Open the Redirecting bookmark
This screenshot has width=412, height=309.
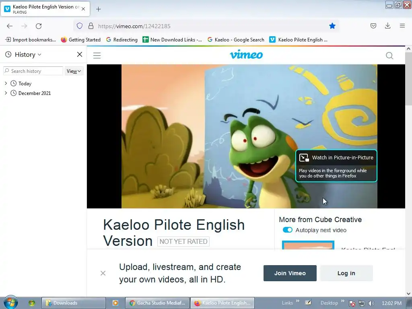pyautogui.click(x=122, y=40)
